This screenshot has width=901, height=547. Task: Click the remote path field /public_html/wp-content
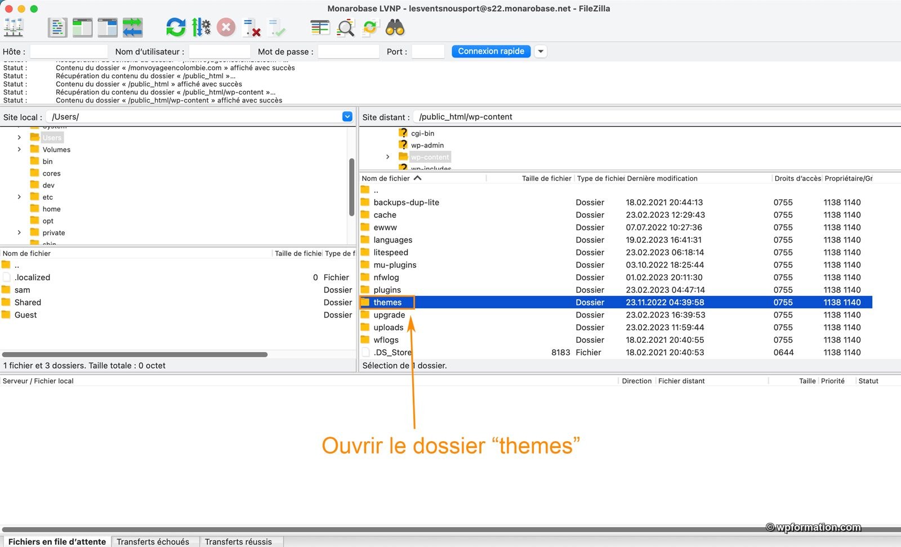point(656,117)
